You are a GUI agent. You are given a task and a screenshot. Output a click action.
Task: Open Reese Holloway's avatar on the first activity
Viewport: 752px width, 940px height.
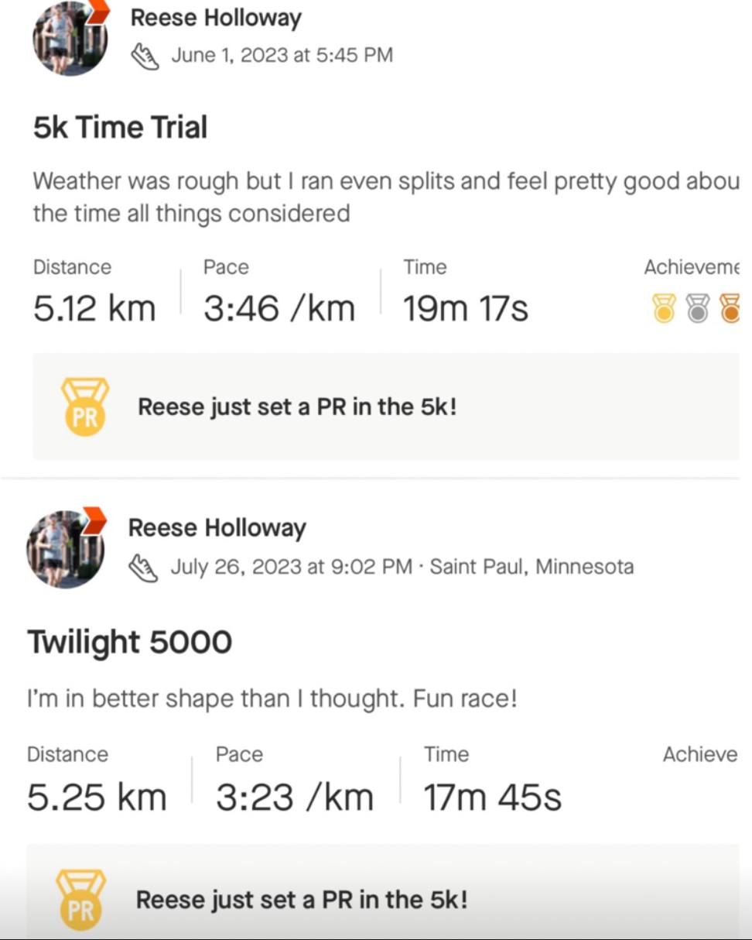pyautogui.click(x=69, y=38)
